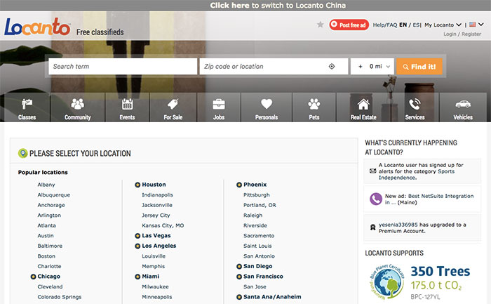Click the detect-my-location crosshair icon

[x=332, y=67]
